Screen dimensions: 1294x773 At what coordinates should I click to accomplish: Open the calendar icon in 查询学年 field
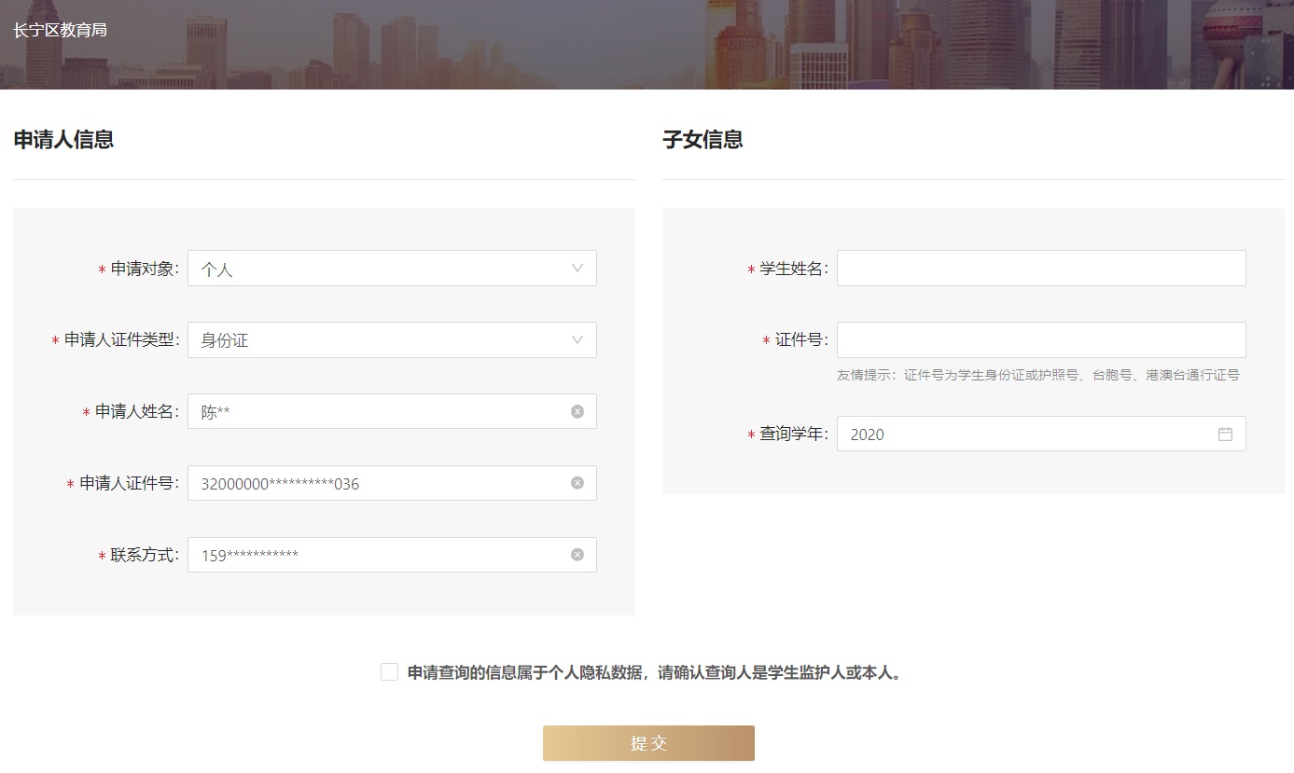point(1225,434)
